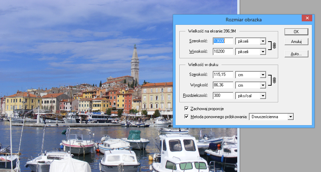This screenshot has width=321, height=172.
Task: Expand the pixel height unit dropdown
Action: (x=262, y=52)
